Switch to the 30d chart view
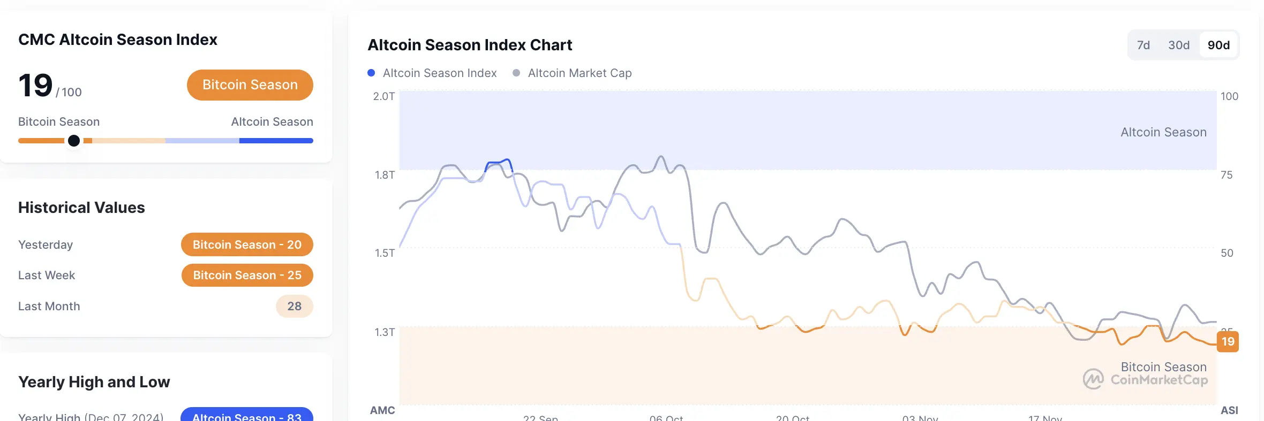Viewport: 1264px width, 421px height. (1178, 45)
